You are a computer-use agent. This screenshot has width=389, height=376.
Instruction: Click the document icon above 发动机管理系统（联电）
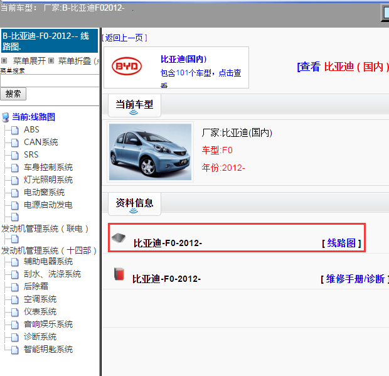[14, 217]
